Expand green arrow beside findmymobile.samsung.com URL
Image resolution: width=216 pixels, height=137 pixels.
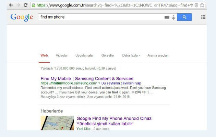click(99, 83)
